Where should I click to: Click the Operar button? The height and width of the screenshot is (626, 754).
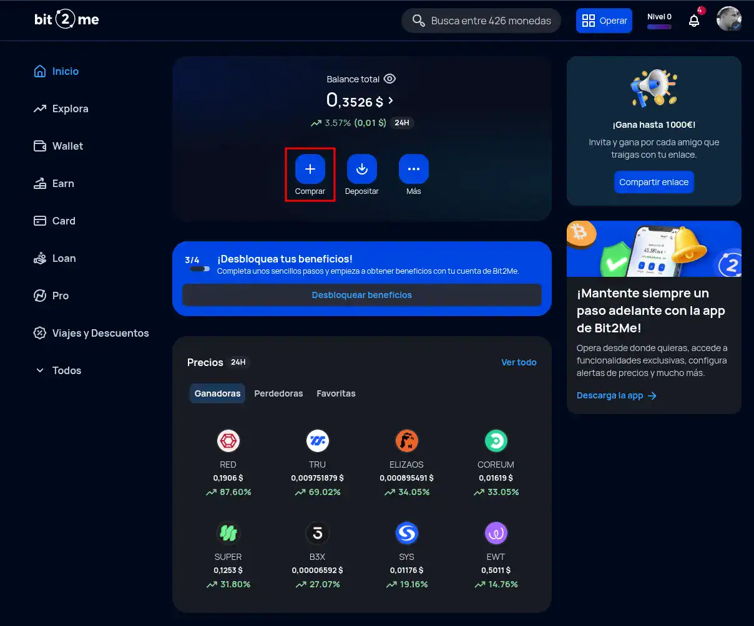point(604,21)
